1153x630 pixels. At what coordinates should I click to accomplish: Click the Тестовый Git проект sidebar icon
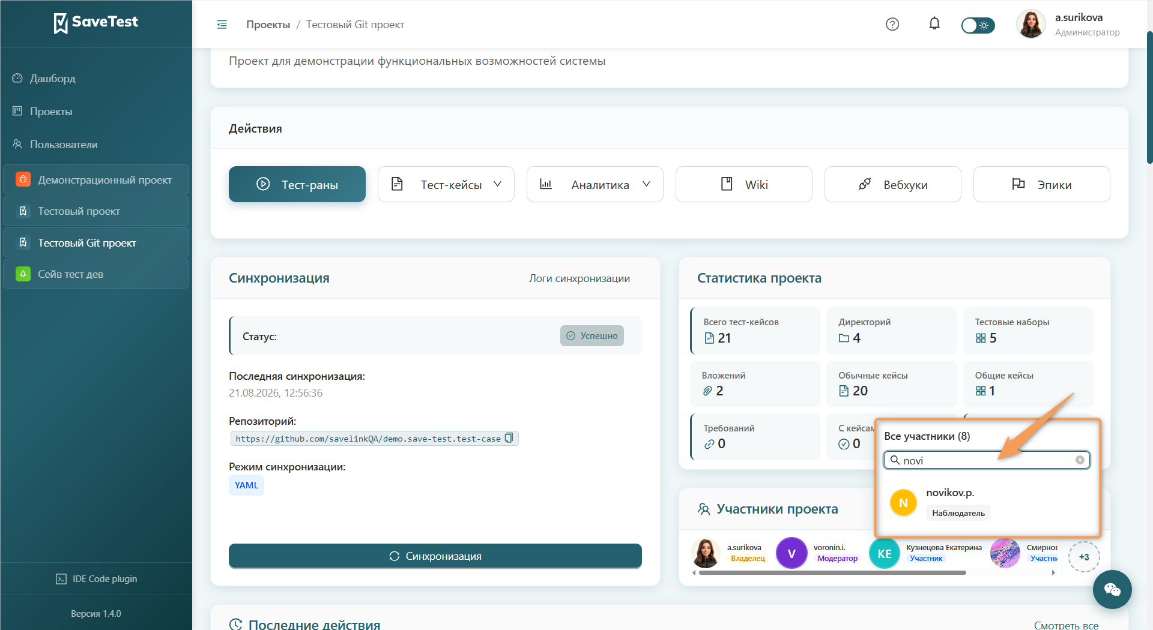point(23,242)
